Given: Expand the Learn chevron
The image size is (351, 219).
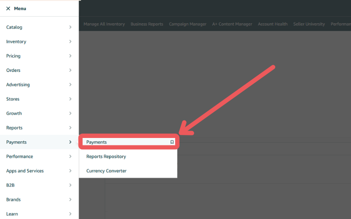Looking at the screenshot, I should click(70, 214).
